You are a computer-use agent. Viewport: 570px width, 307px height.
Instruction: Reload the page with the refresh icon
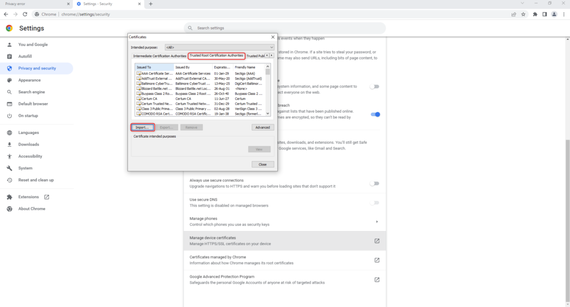(24, 14)
